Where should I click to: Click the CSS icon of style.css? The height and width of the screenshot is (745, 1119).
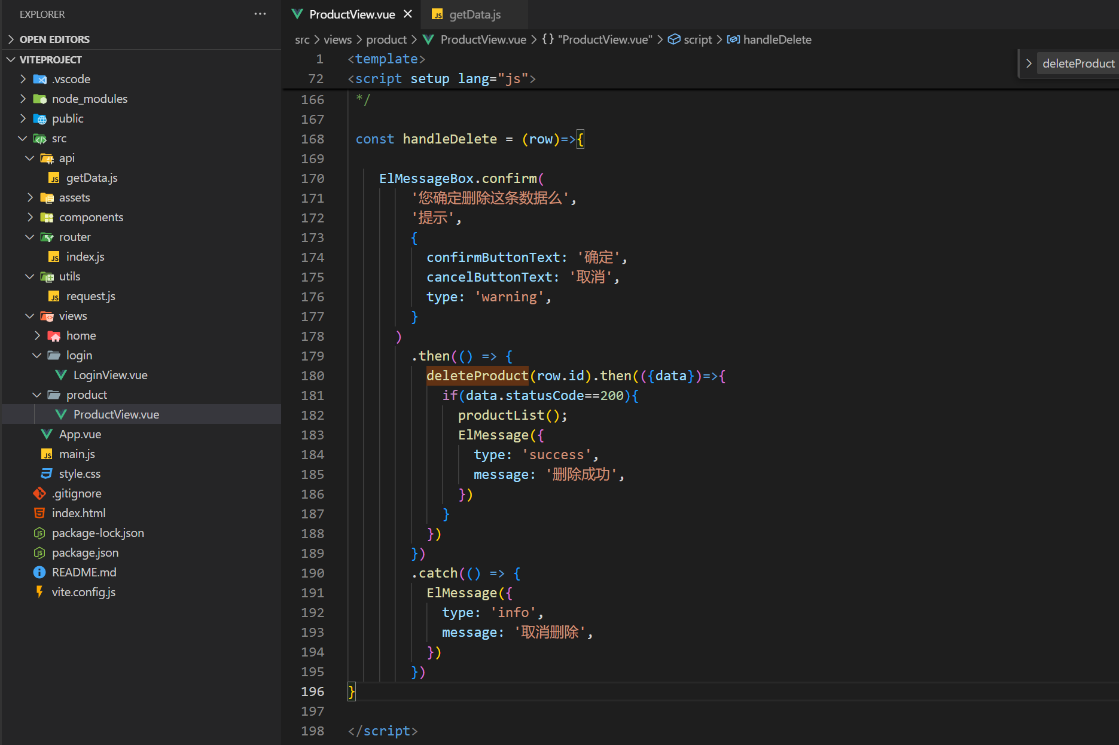tap(47, 474)
